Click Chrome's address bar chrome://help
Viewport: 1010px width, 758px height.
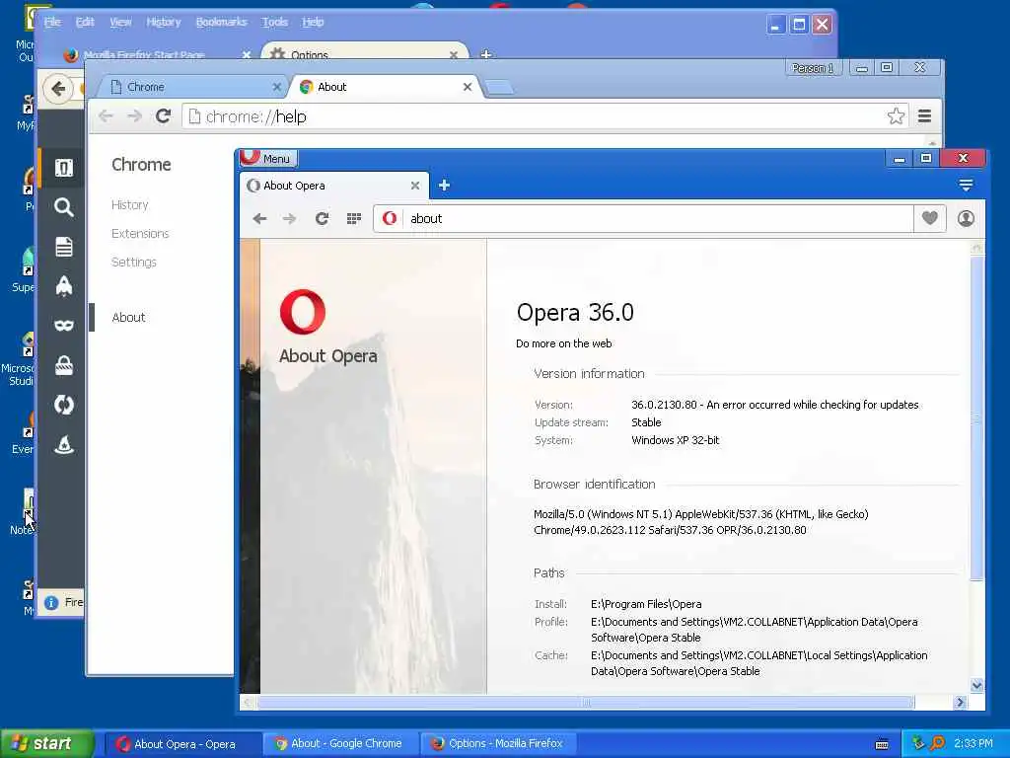tap(535, 116)
